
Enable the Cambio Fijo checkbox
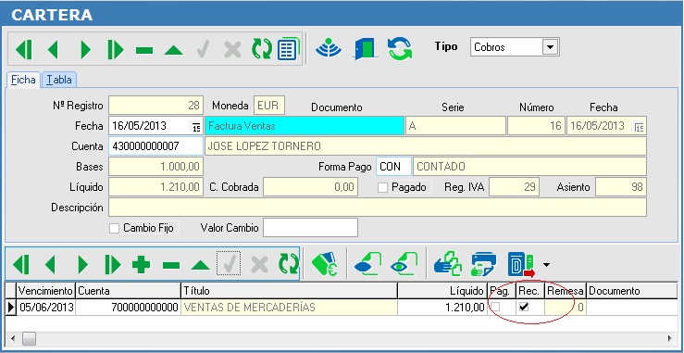[114, 228]
